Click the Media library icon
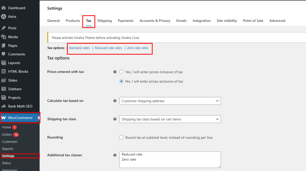Screen dimensions: 306x171 tap(4, 37)
